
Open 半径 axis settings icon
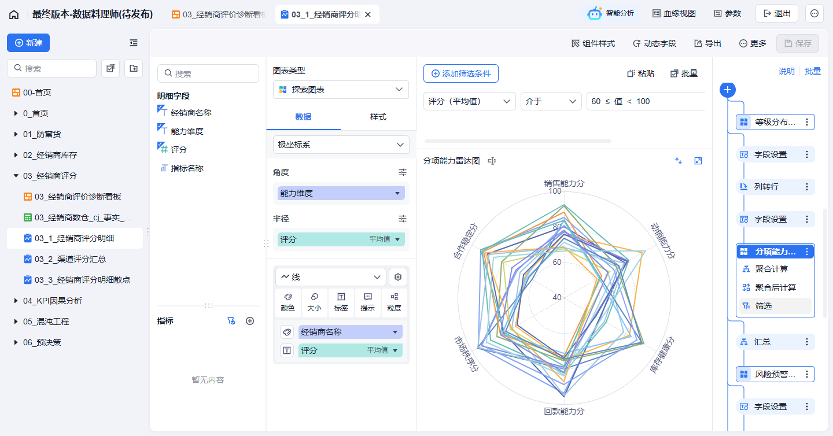(x=403, y=219)
